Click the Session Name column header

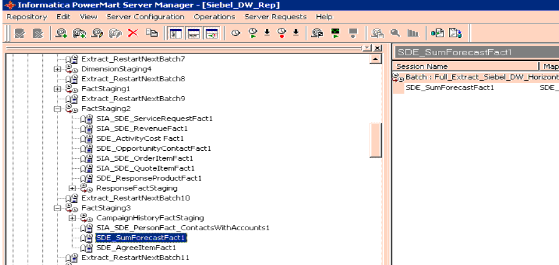[465, 66]
